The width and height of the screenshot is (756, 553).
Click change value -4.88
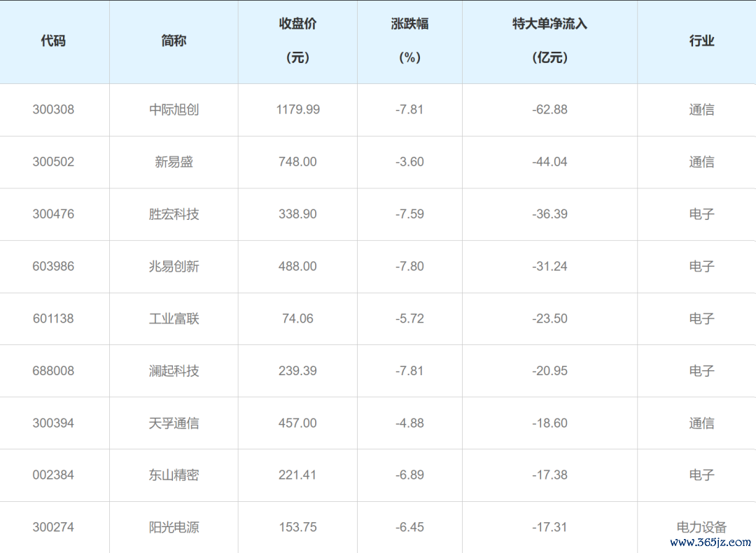tap(409, 423)
